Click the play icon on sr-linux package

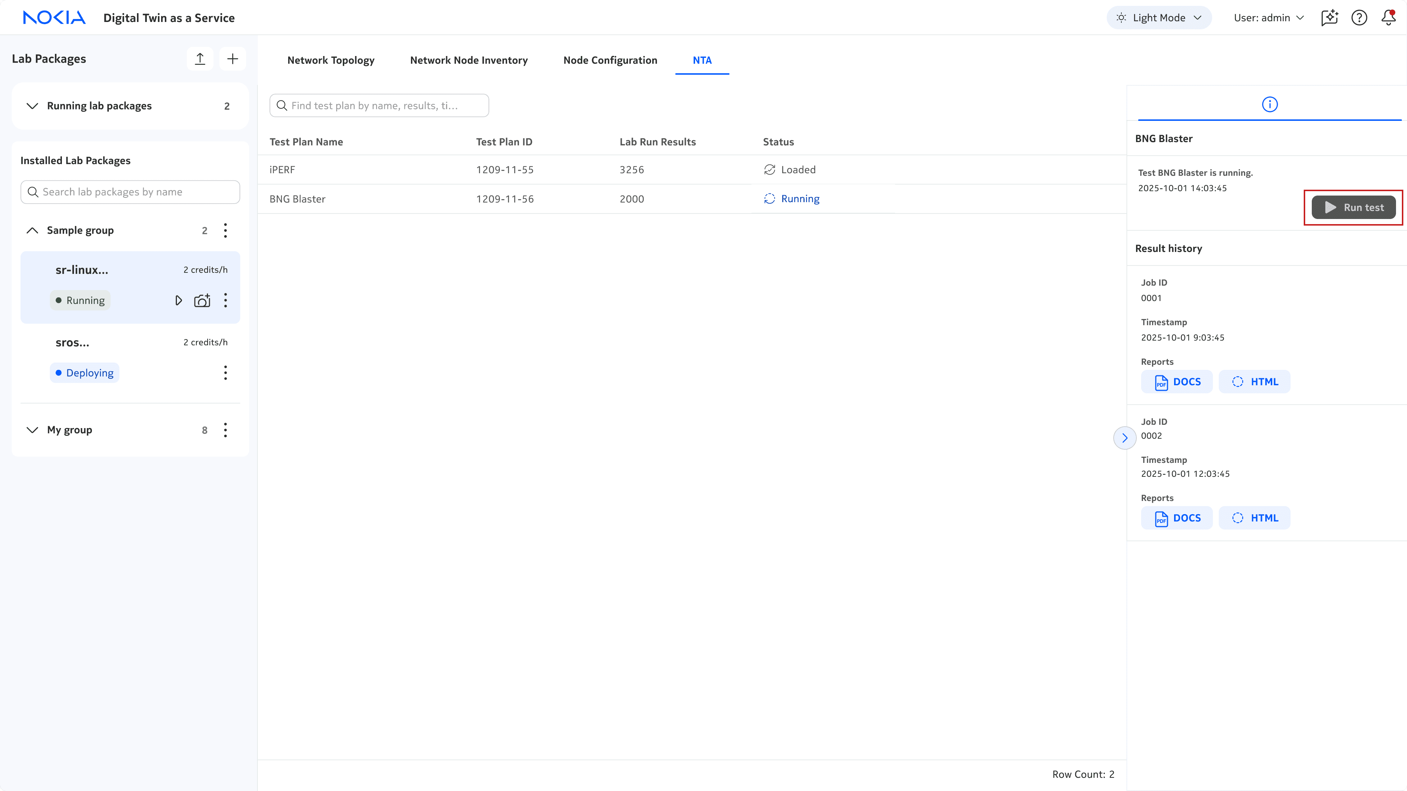(179, 300)
